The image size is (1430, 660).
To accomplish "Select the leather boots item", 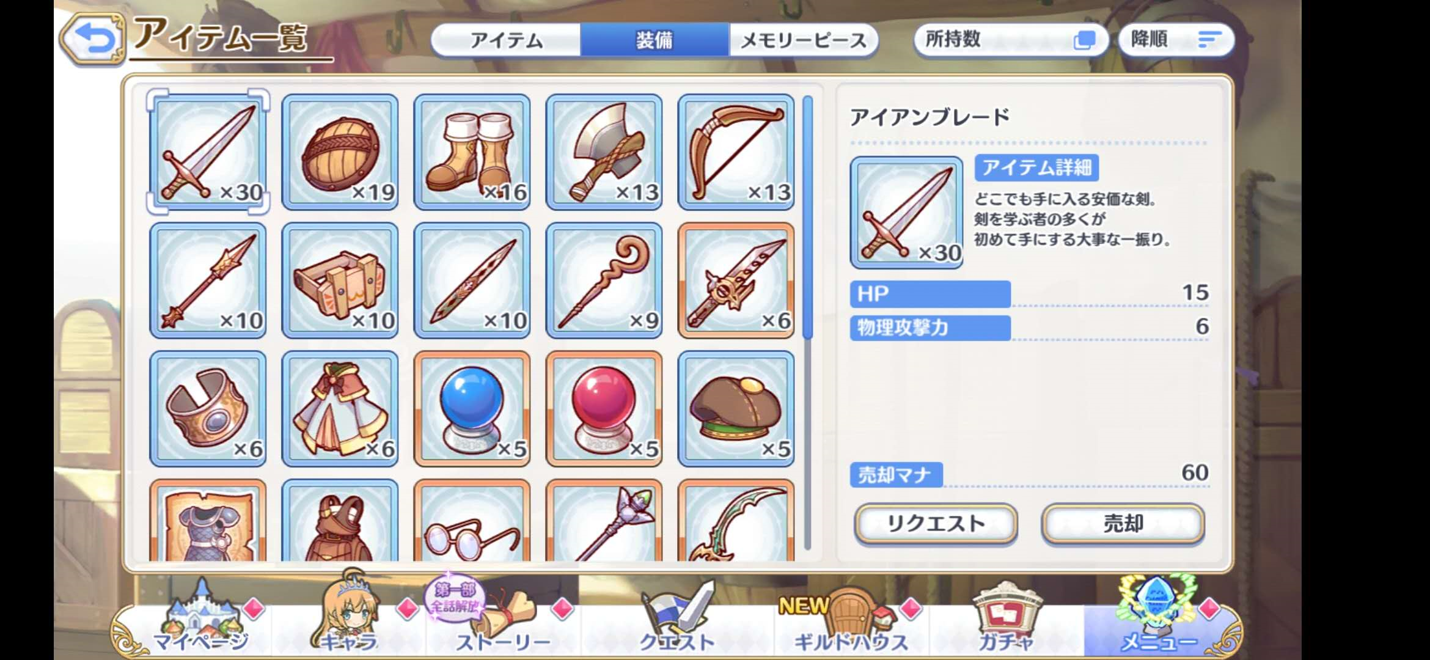I will pos(472,152).
